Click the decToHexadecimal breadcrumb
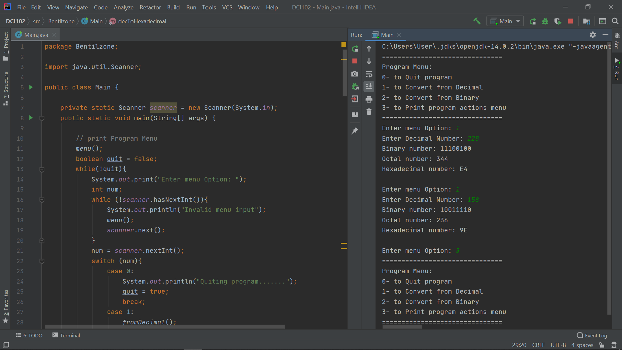 (138, 21)
